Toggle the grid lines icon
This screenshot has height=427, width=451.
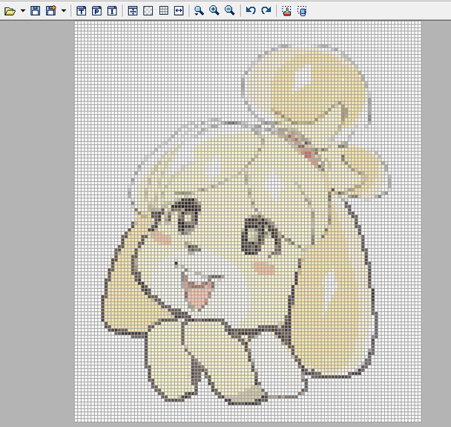[x=164, y=11]
